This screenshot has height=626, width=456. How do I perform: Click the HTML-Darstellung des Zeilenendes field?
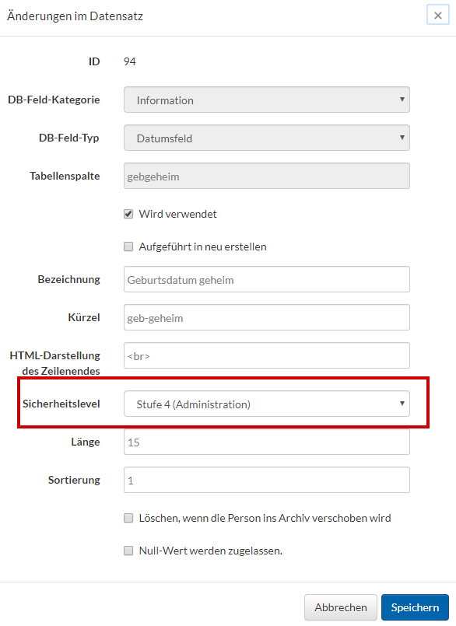(267, 355)
